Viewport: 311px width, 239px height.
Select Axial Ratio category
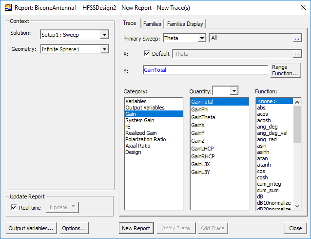[x=154, y=146]
